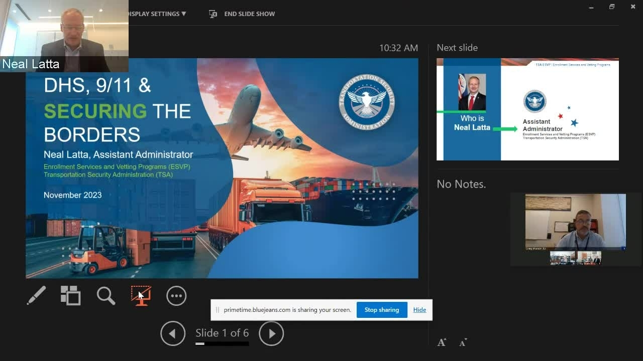The image size is (643, 361).
Task: Open the see all slides grid
Action: [x=71, y=296]
